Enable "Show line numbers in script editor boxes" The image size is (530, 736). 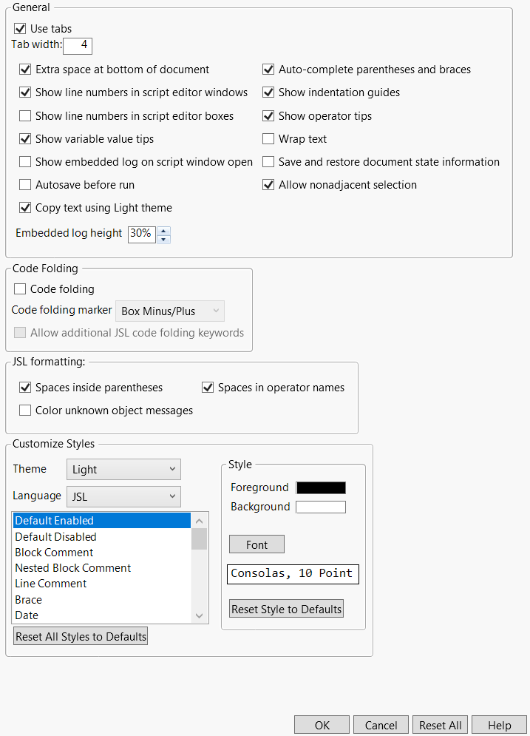pos(25,115)
